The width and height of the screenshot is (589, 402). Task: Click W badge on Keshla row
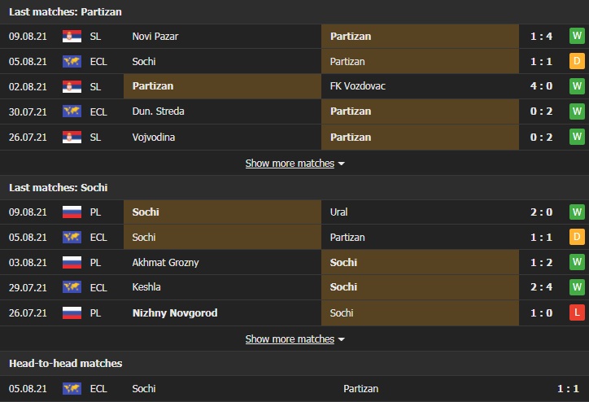point(577,287)
